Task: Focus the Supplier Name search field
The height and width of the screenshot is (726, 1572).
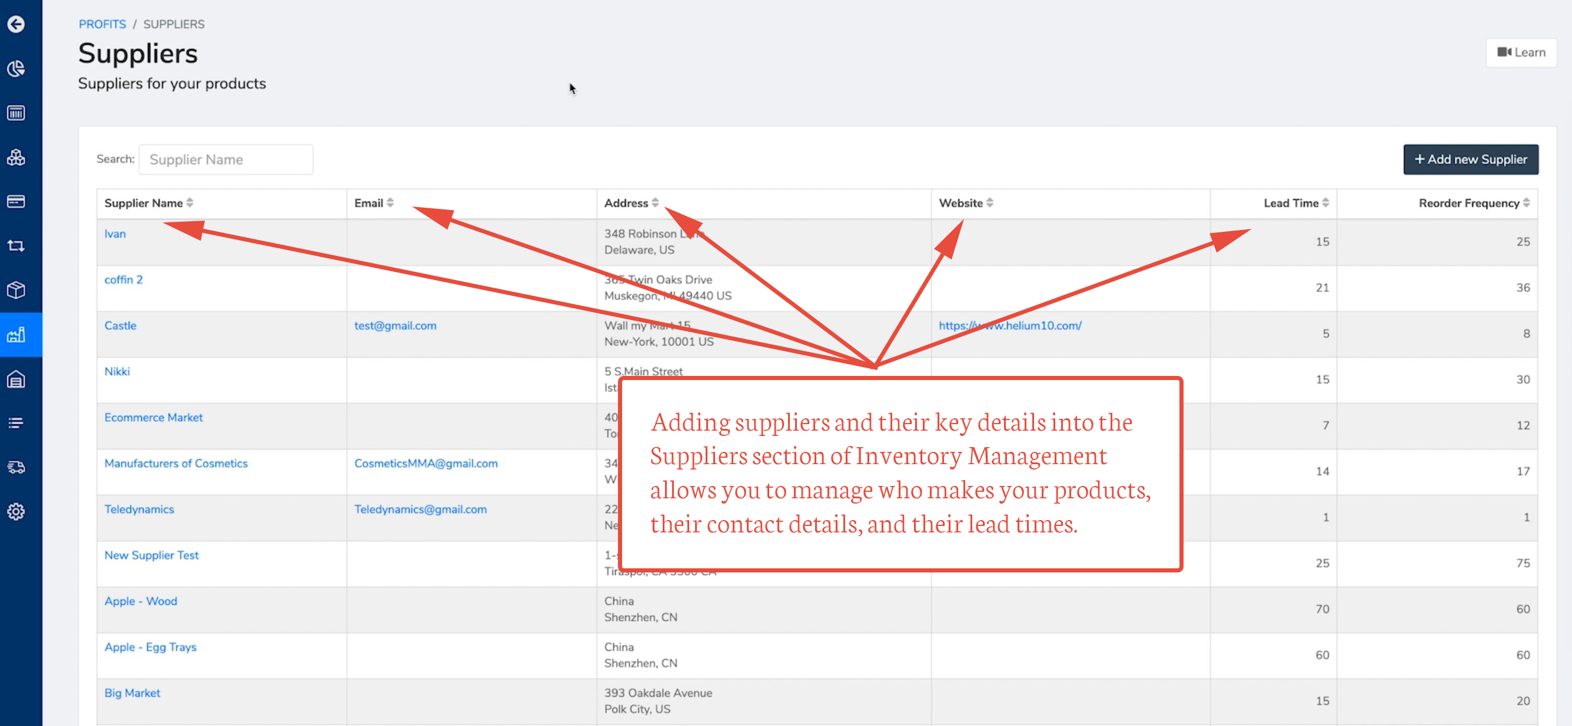Action: pyautogui.click(x=226, y=159)
